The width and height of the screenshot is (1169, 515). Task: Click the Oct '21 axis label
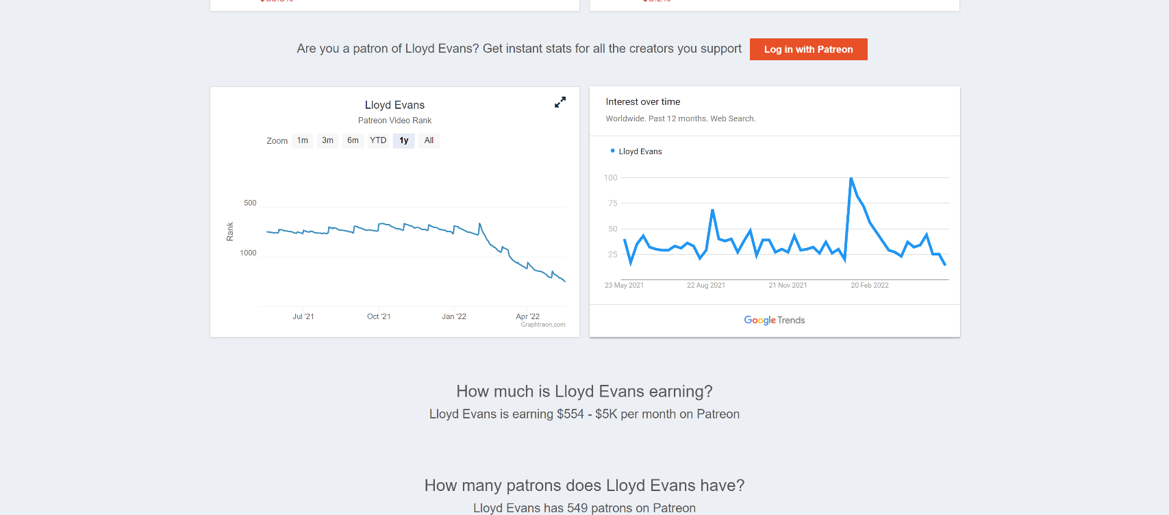click(x=379, y=316)
